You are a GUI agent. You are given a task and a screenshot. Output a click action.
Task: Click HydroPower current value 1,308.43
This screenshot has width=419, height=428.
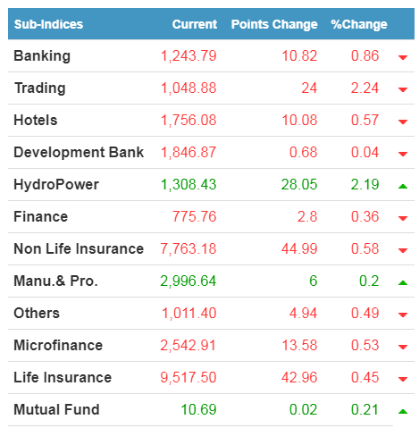[189, 184]
